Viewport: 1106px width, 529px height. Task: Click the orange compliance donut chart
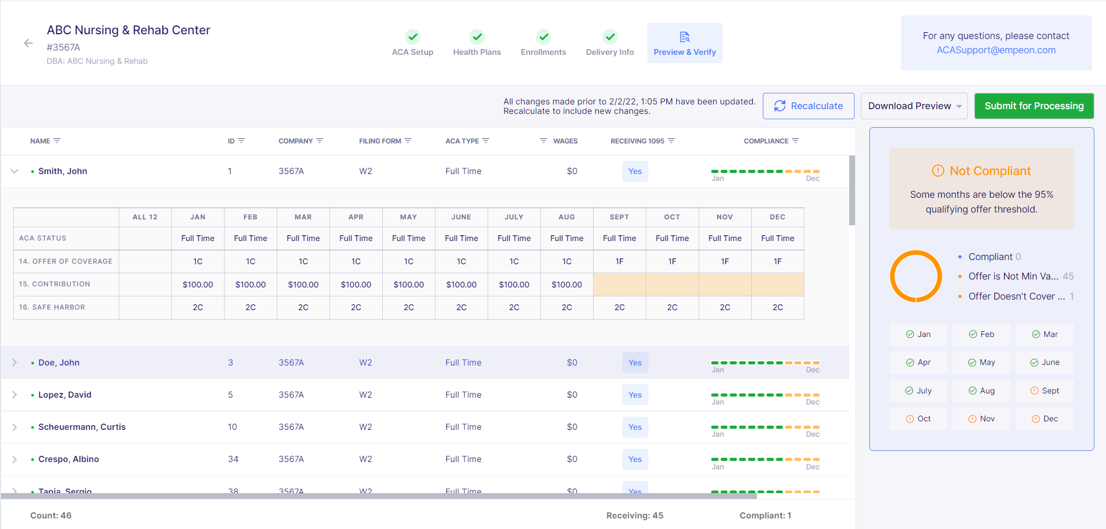pos(916,276)
